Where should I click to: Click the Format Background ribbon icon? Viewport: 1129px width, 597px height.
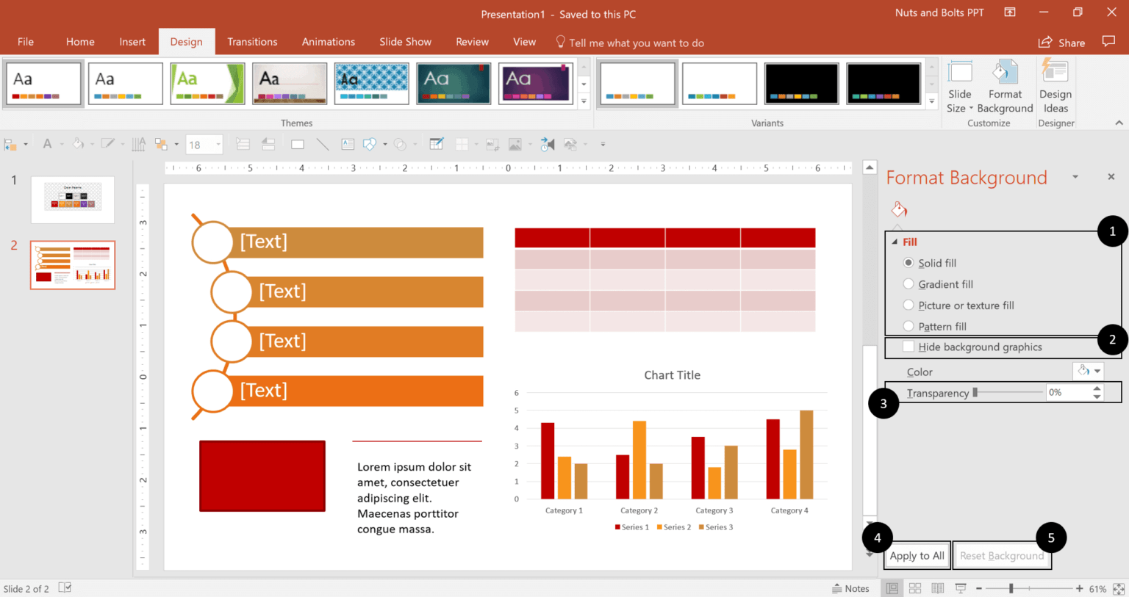(1005, 88)
